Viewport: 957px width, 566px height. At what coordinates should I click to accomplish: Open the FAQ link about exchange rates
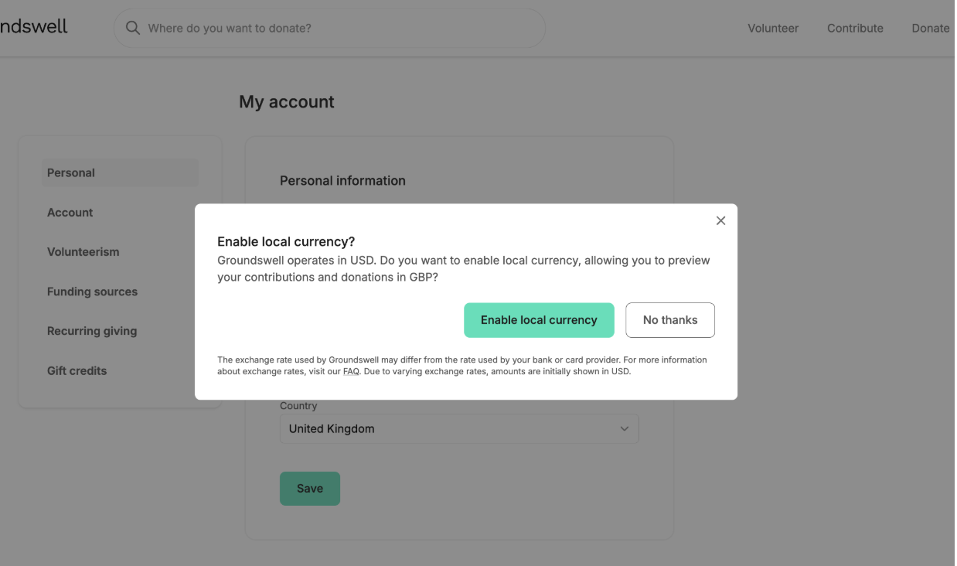click(x=352, y=371)
